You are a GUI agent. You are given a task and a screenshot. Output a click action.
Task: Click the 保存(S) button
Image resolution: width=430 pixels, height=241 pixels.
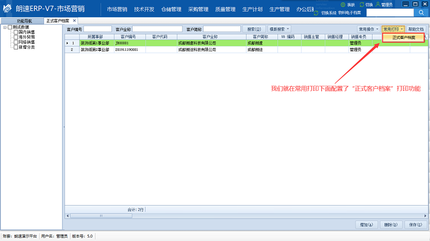point(415,225)
